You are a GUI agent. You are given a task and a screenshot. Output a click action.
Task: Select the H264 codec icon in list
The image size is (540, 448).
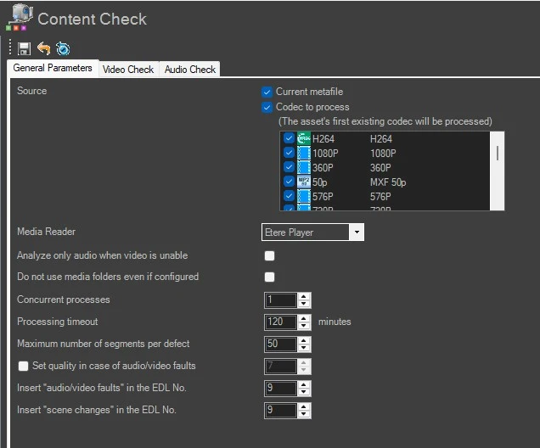tap(304, 139)
